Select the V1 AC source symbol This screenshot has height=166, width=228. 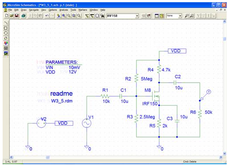[87, 124]
